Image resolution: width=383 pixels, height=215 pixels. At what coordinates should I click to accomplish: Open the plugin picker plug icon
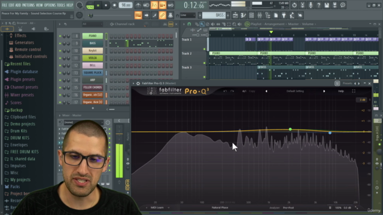click(x=284, y=16)
